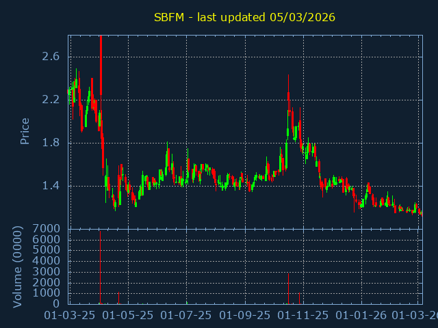Select the 01-05-25 date label
The width and height of the screenshot is (438, 328).
pos(128,315)
